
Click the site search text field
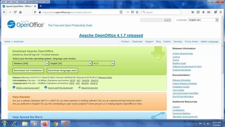point(152,20)
